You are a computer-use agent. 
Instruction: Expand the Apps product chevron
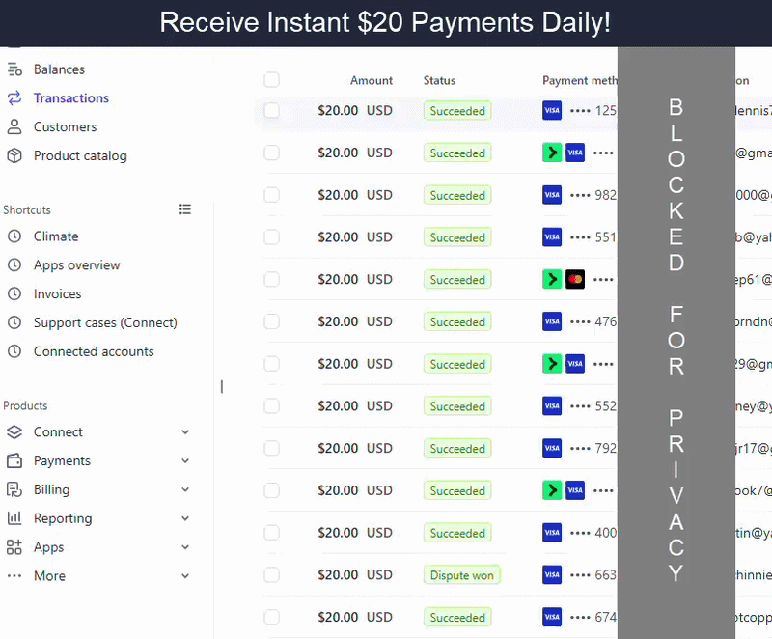[185, 547]
